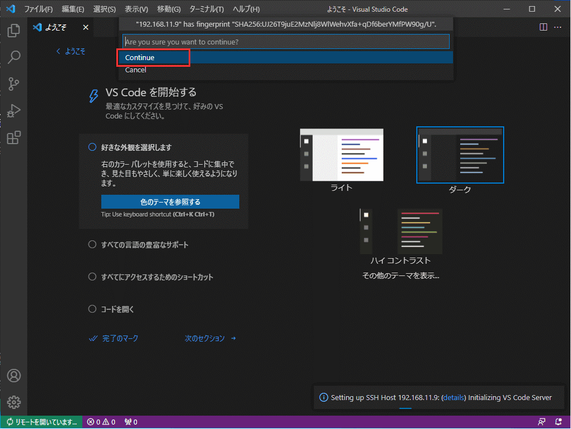
Task: Open details link in SSH notification
Action: (x=453, y=398)
